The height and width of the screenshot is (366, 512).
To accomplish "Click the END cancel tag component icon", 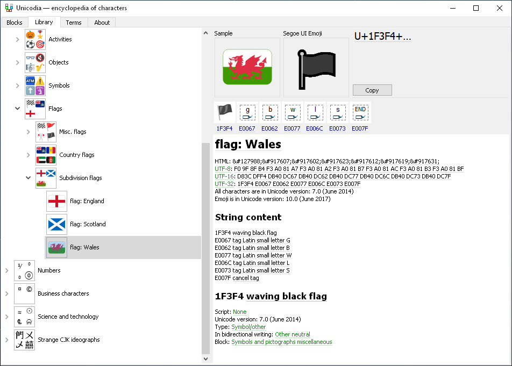I will 360,112.
